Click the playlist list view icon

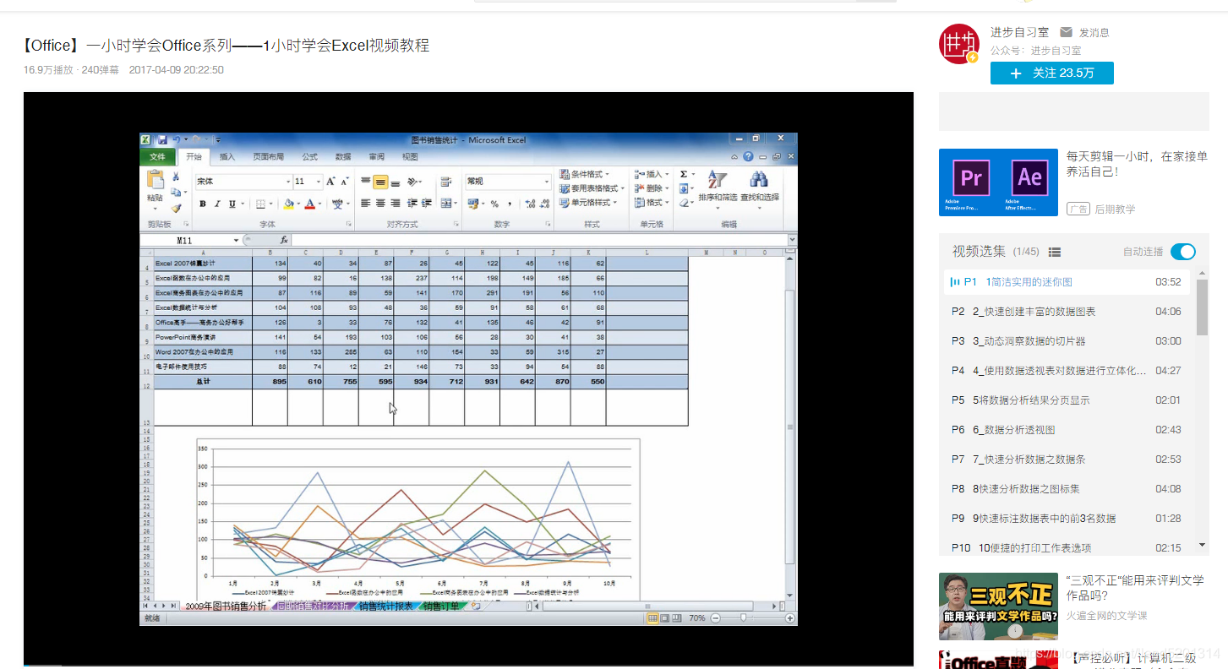click(1054, 252)
